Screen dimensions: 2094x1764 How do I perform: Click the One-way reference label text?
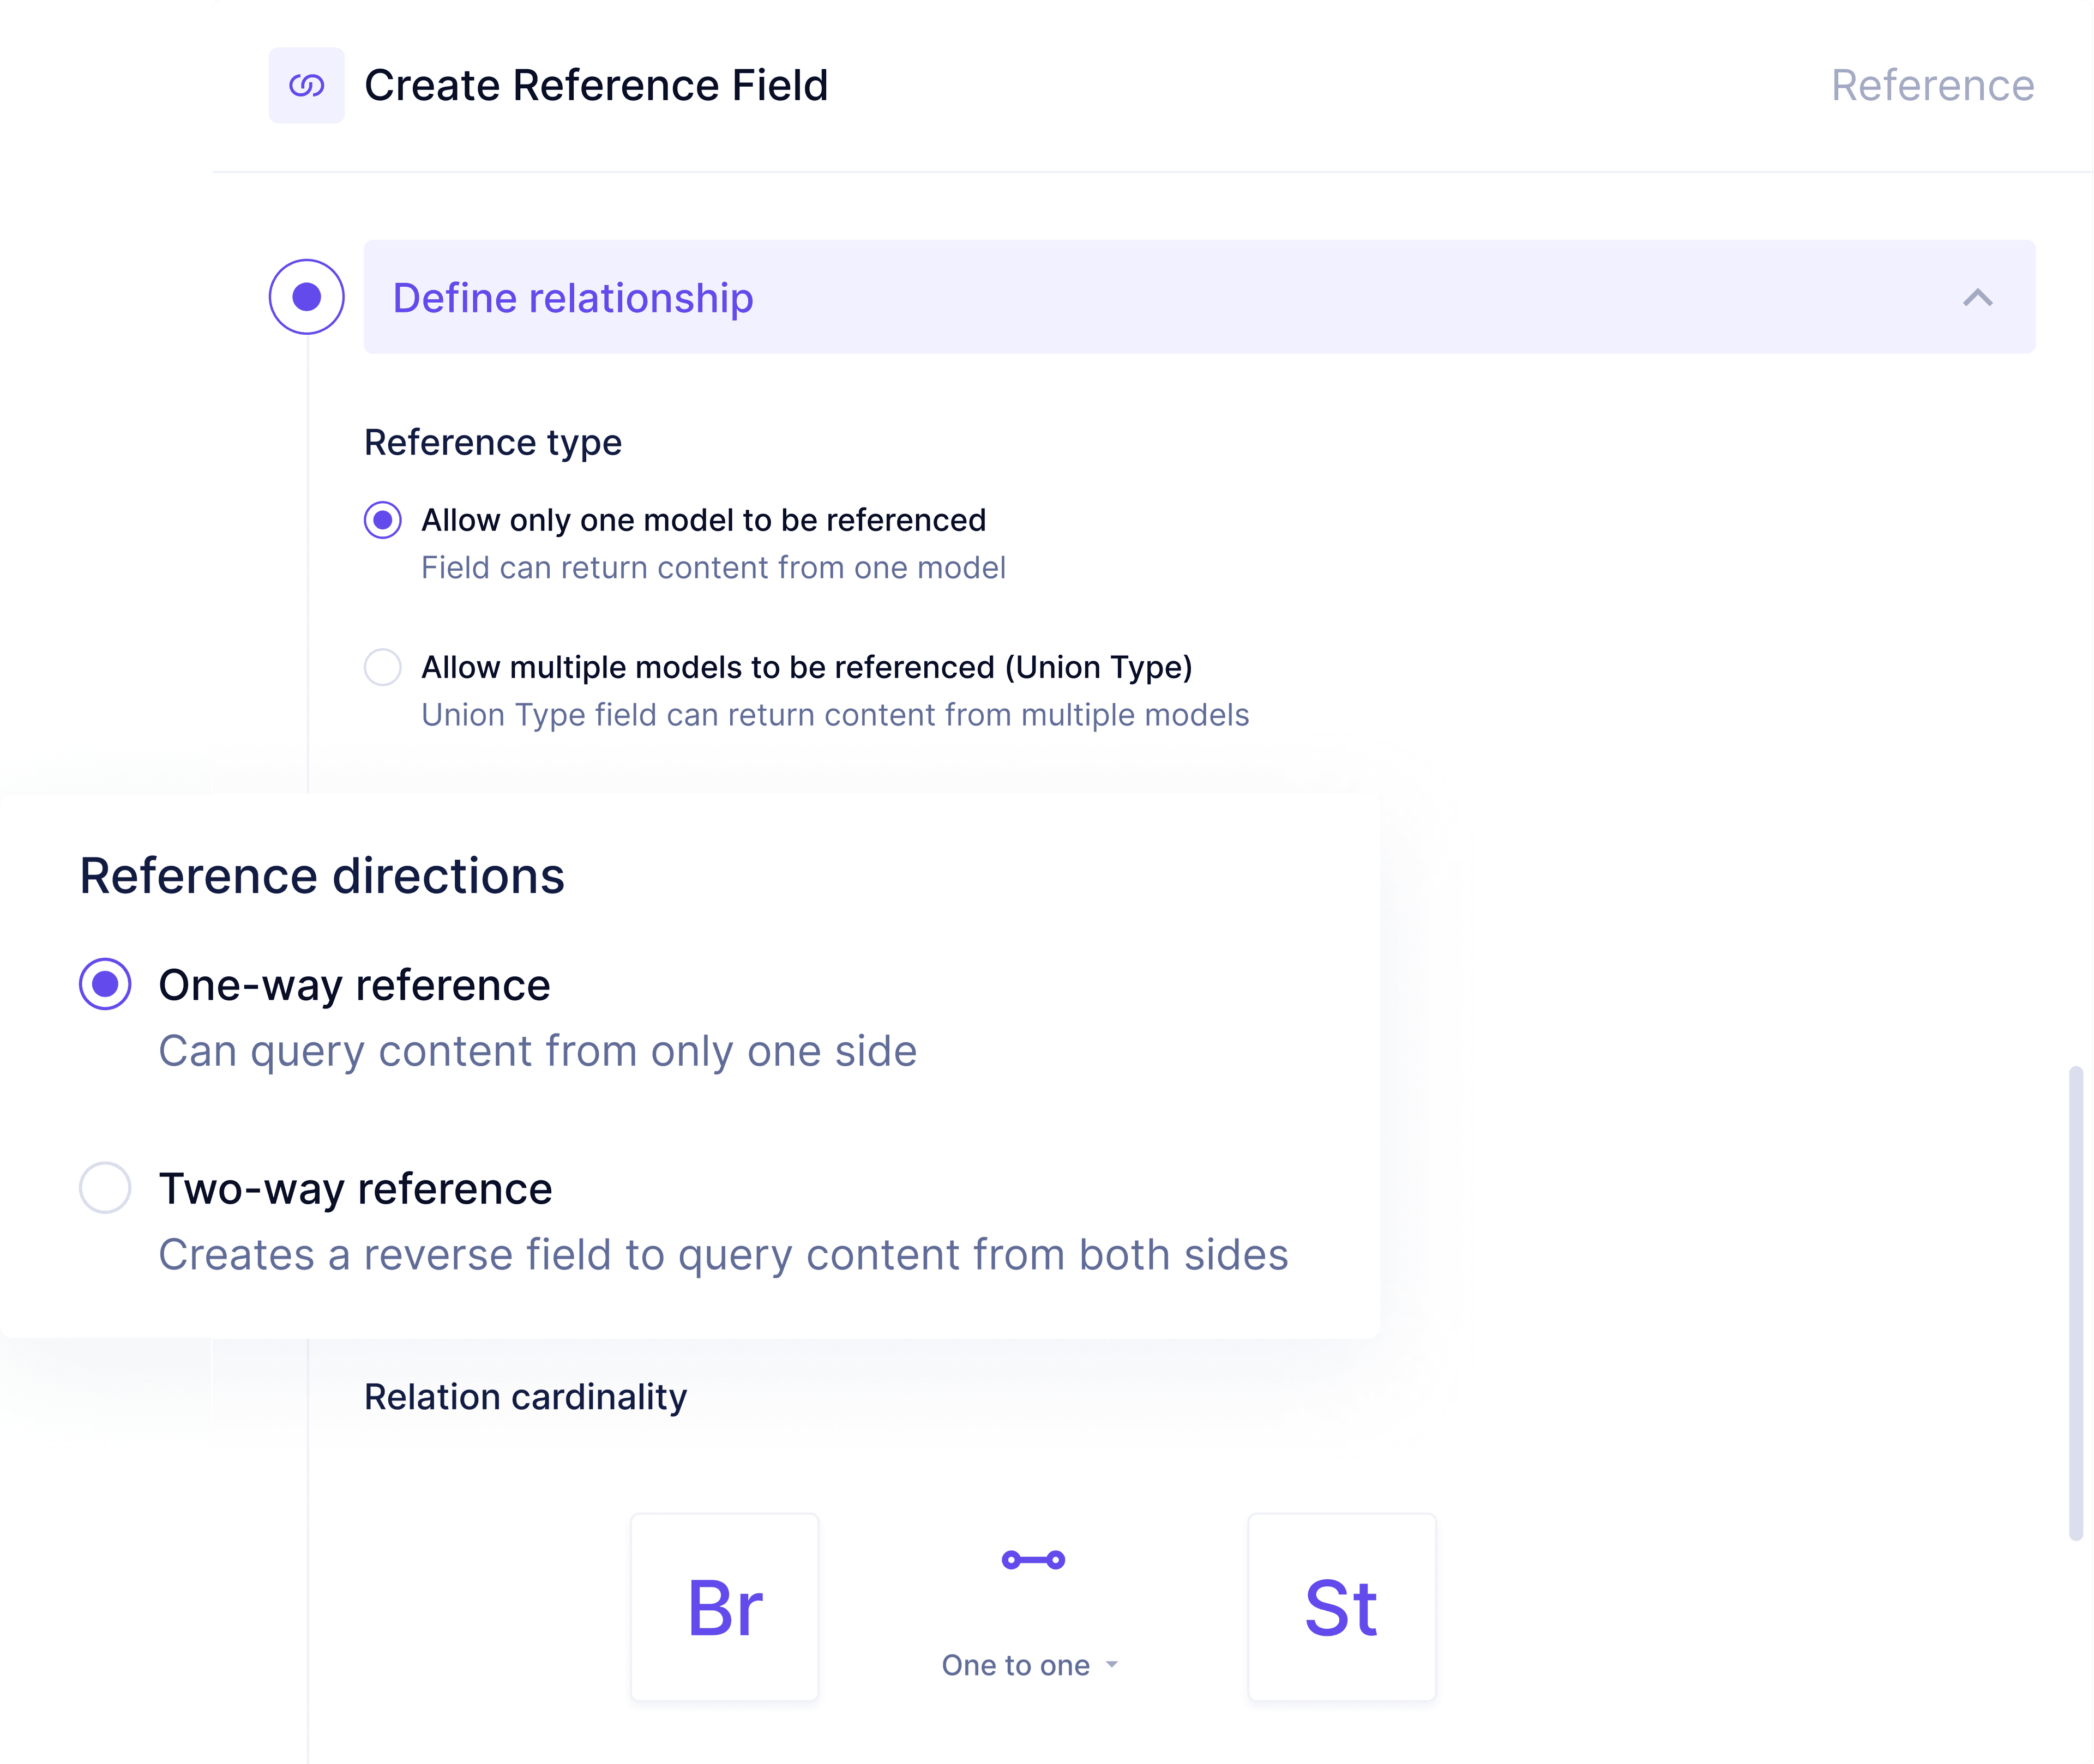point(354,985)
